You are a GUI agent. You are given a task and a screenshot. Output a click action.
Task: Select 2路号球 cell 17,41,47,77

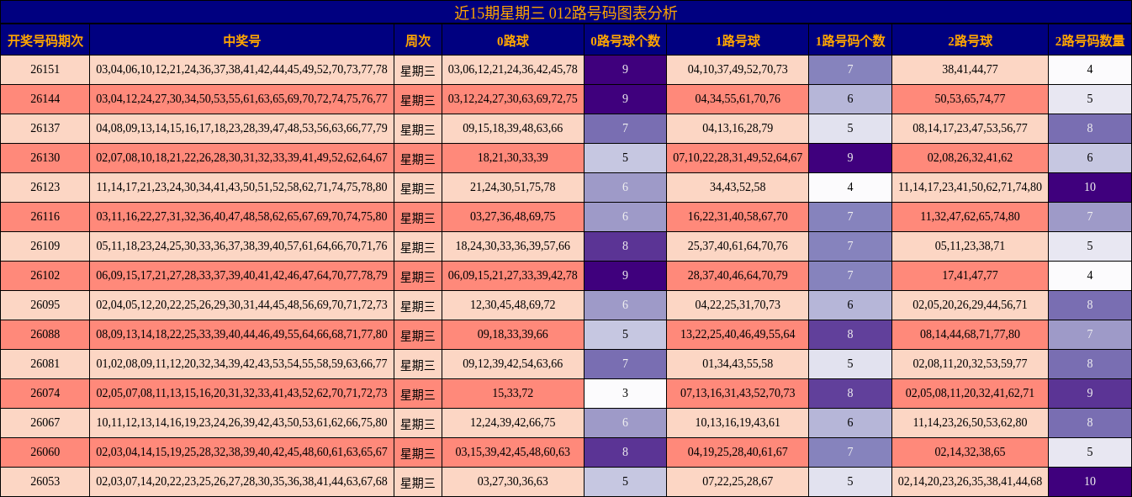tap(970, 276)
